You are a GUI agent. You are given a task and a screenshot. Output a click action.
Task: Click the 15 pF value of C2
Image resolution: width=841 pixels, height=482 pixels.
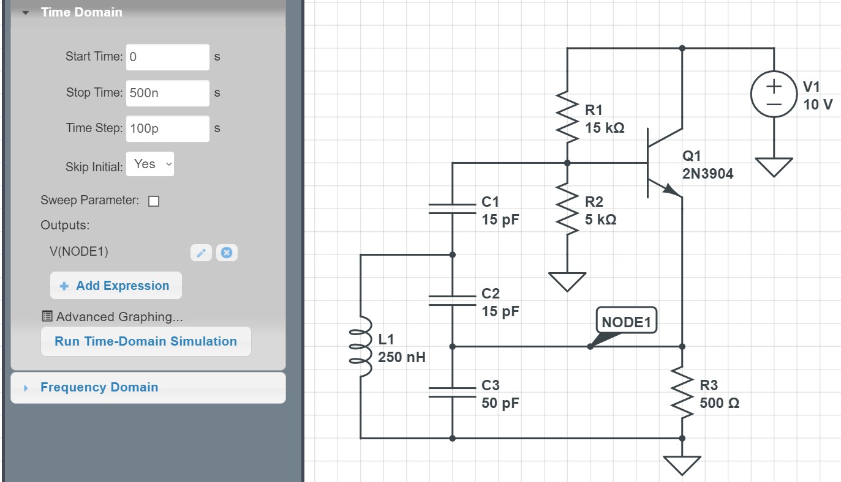500,311
